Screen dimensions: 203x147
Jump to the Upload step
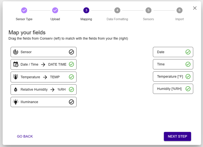click(x=55, y=10)
